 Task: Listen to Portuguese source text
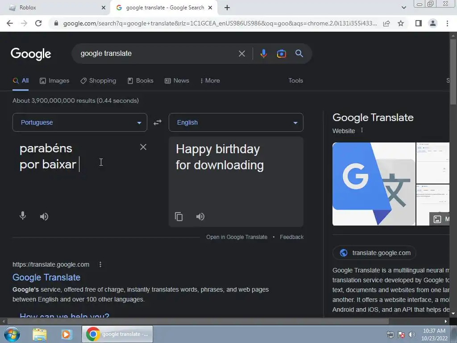(x=44, y=217)
